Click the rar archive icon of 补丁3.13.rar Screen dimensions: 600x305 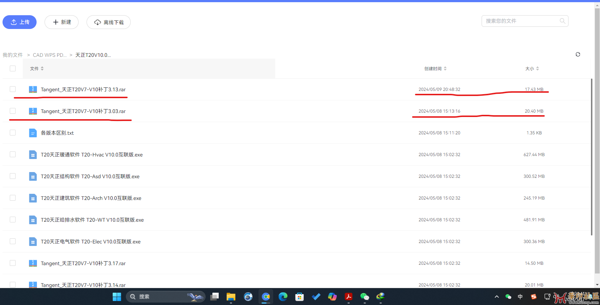coord(33,89)
